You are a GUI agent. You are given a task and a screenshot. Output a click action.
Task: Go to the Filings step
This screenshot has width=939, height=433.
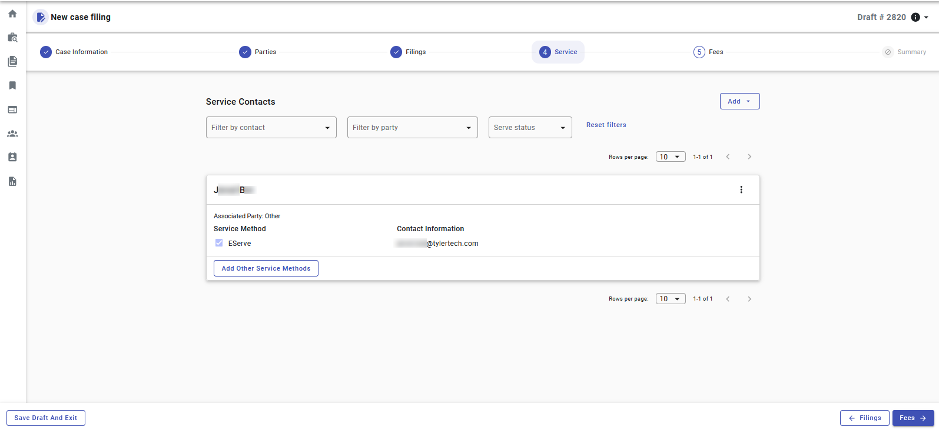(x=408, y=52)
